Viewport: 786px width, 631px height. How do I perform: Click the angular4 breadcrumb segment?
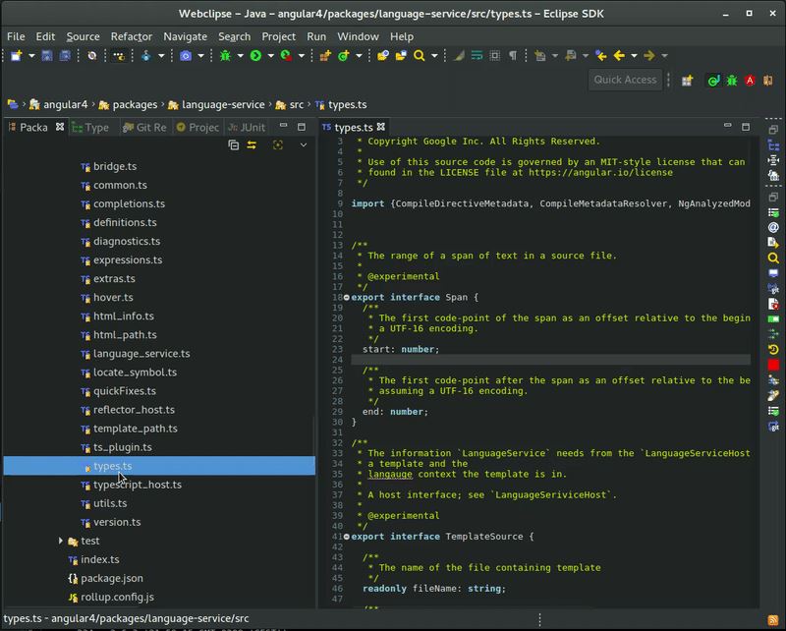pos(59,105)
